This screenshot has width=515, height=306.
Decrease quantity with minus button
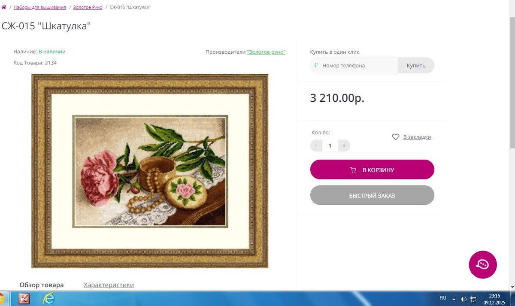316,145
